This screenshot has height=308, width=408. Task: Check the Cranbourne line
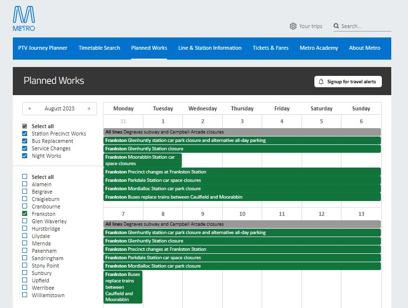click(25, 206)
